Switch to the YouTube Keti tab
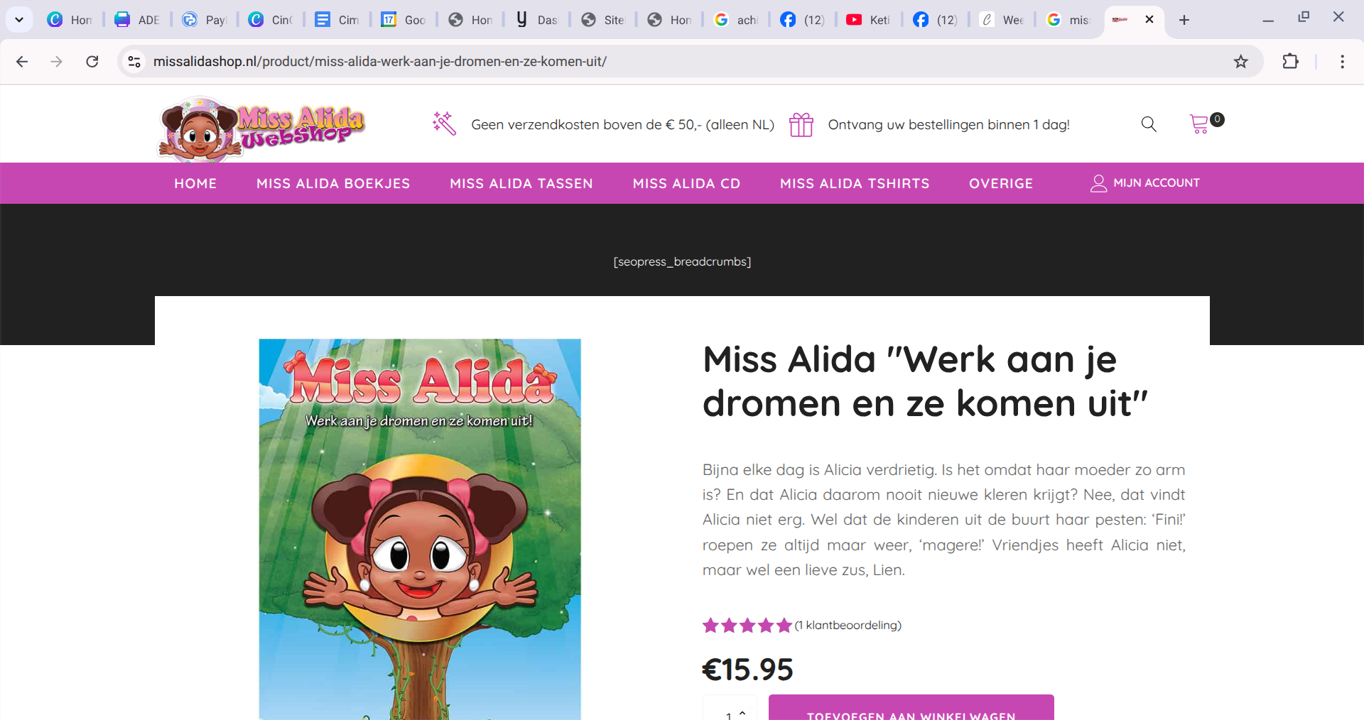 (868, 20)
